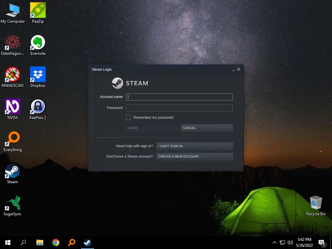Click the Steam desktop shortcut
Image resolution: width=332 pixels, height=249 pixels.
(x=13, y=174)
